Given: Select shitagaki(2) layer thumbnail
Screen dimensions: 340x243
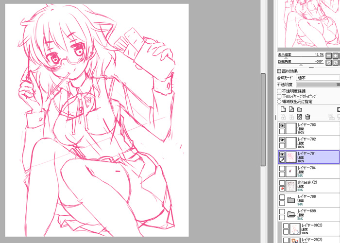Looking at the screenshot, I should (x=291, y=186).
